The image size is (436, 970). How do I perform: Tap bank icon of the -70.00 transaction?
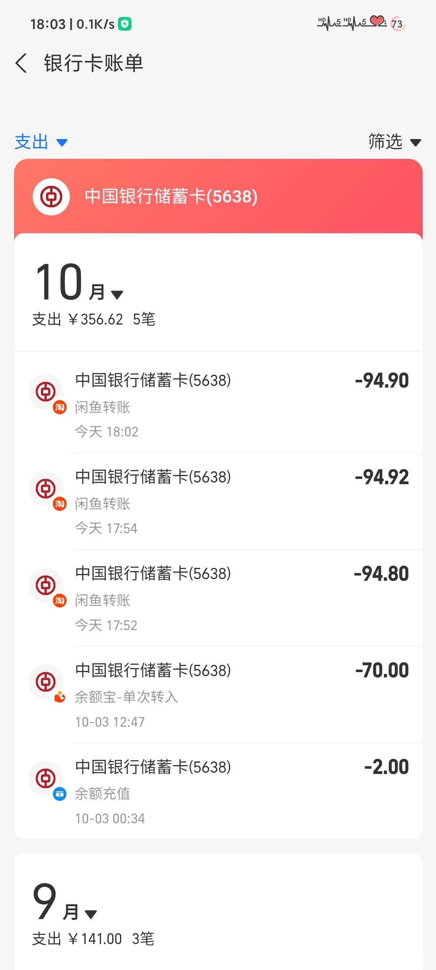(x=46, y=681)
